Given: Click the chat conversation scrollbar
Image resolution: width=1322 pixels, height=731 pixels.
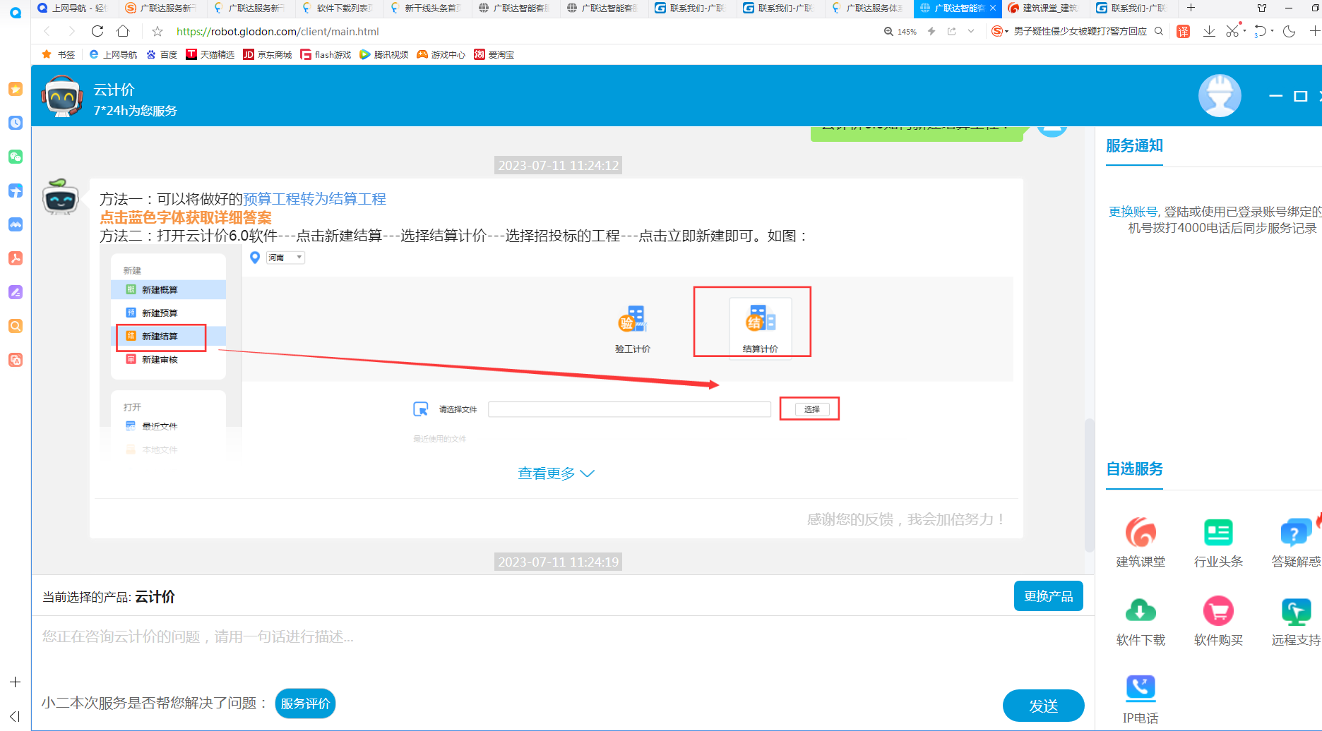Looking at the screenshot, I should click(1089, 485).
